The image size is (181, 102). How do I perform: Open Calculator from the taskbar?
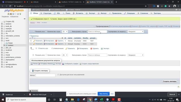pyautogui.click(x=61, y=99)
